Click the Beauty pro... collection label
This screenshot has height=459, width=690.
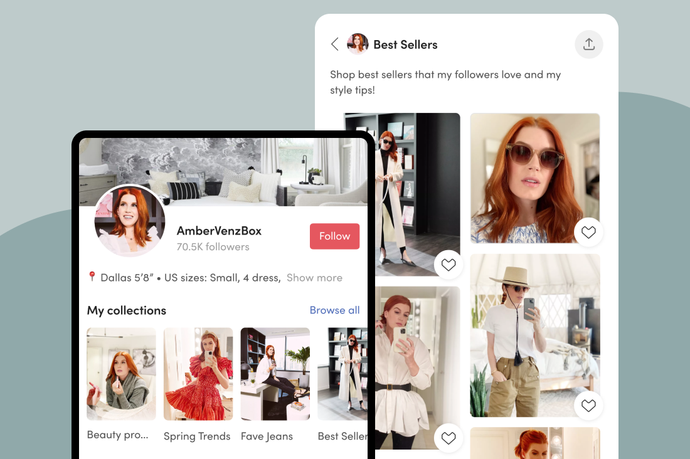pyautogui.click(x=117, y=435)
